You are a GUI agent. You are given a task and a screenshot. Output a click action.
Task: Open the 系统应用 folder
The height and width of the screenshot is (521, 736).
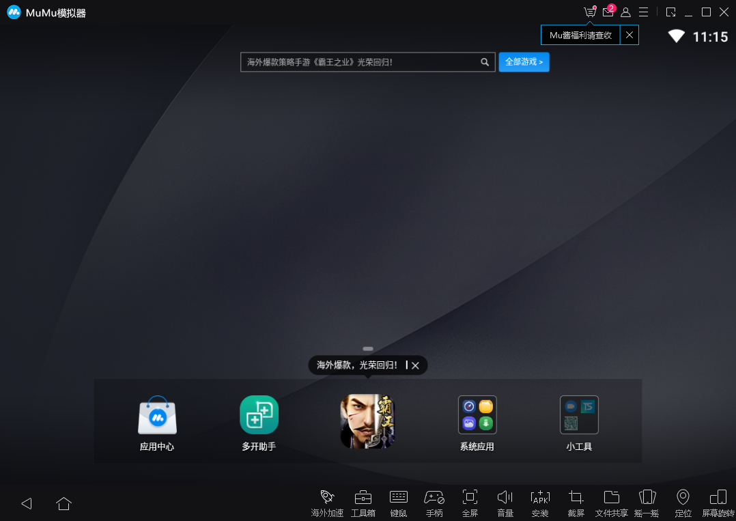[x=477, y=415]
